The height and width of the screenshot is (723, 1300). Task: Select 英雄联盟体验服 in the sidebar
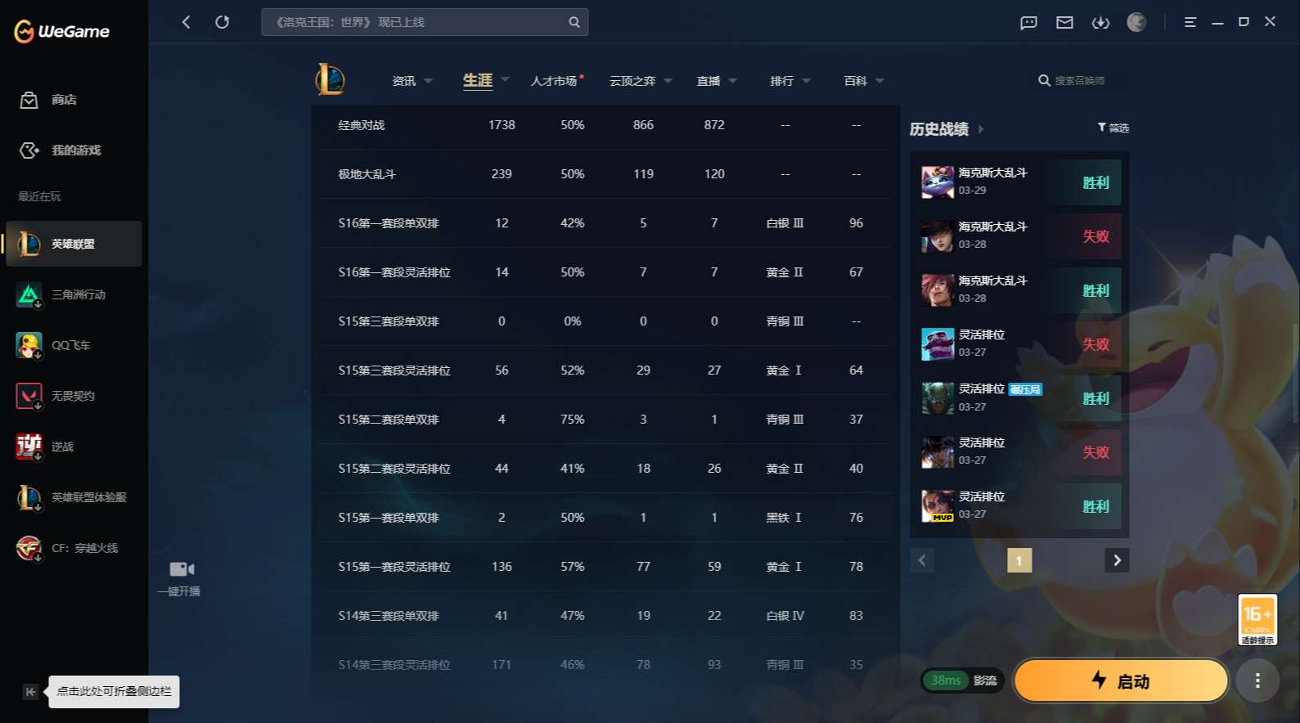[x=74, y=497]
